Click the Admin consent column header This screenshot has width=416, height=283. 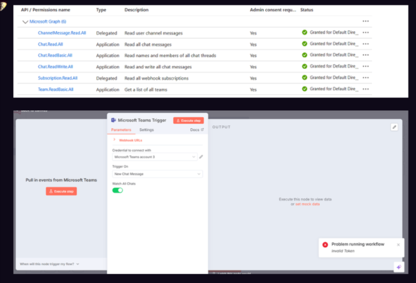(x=273, y=10)
